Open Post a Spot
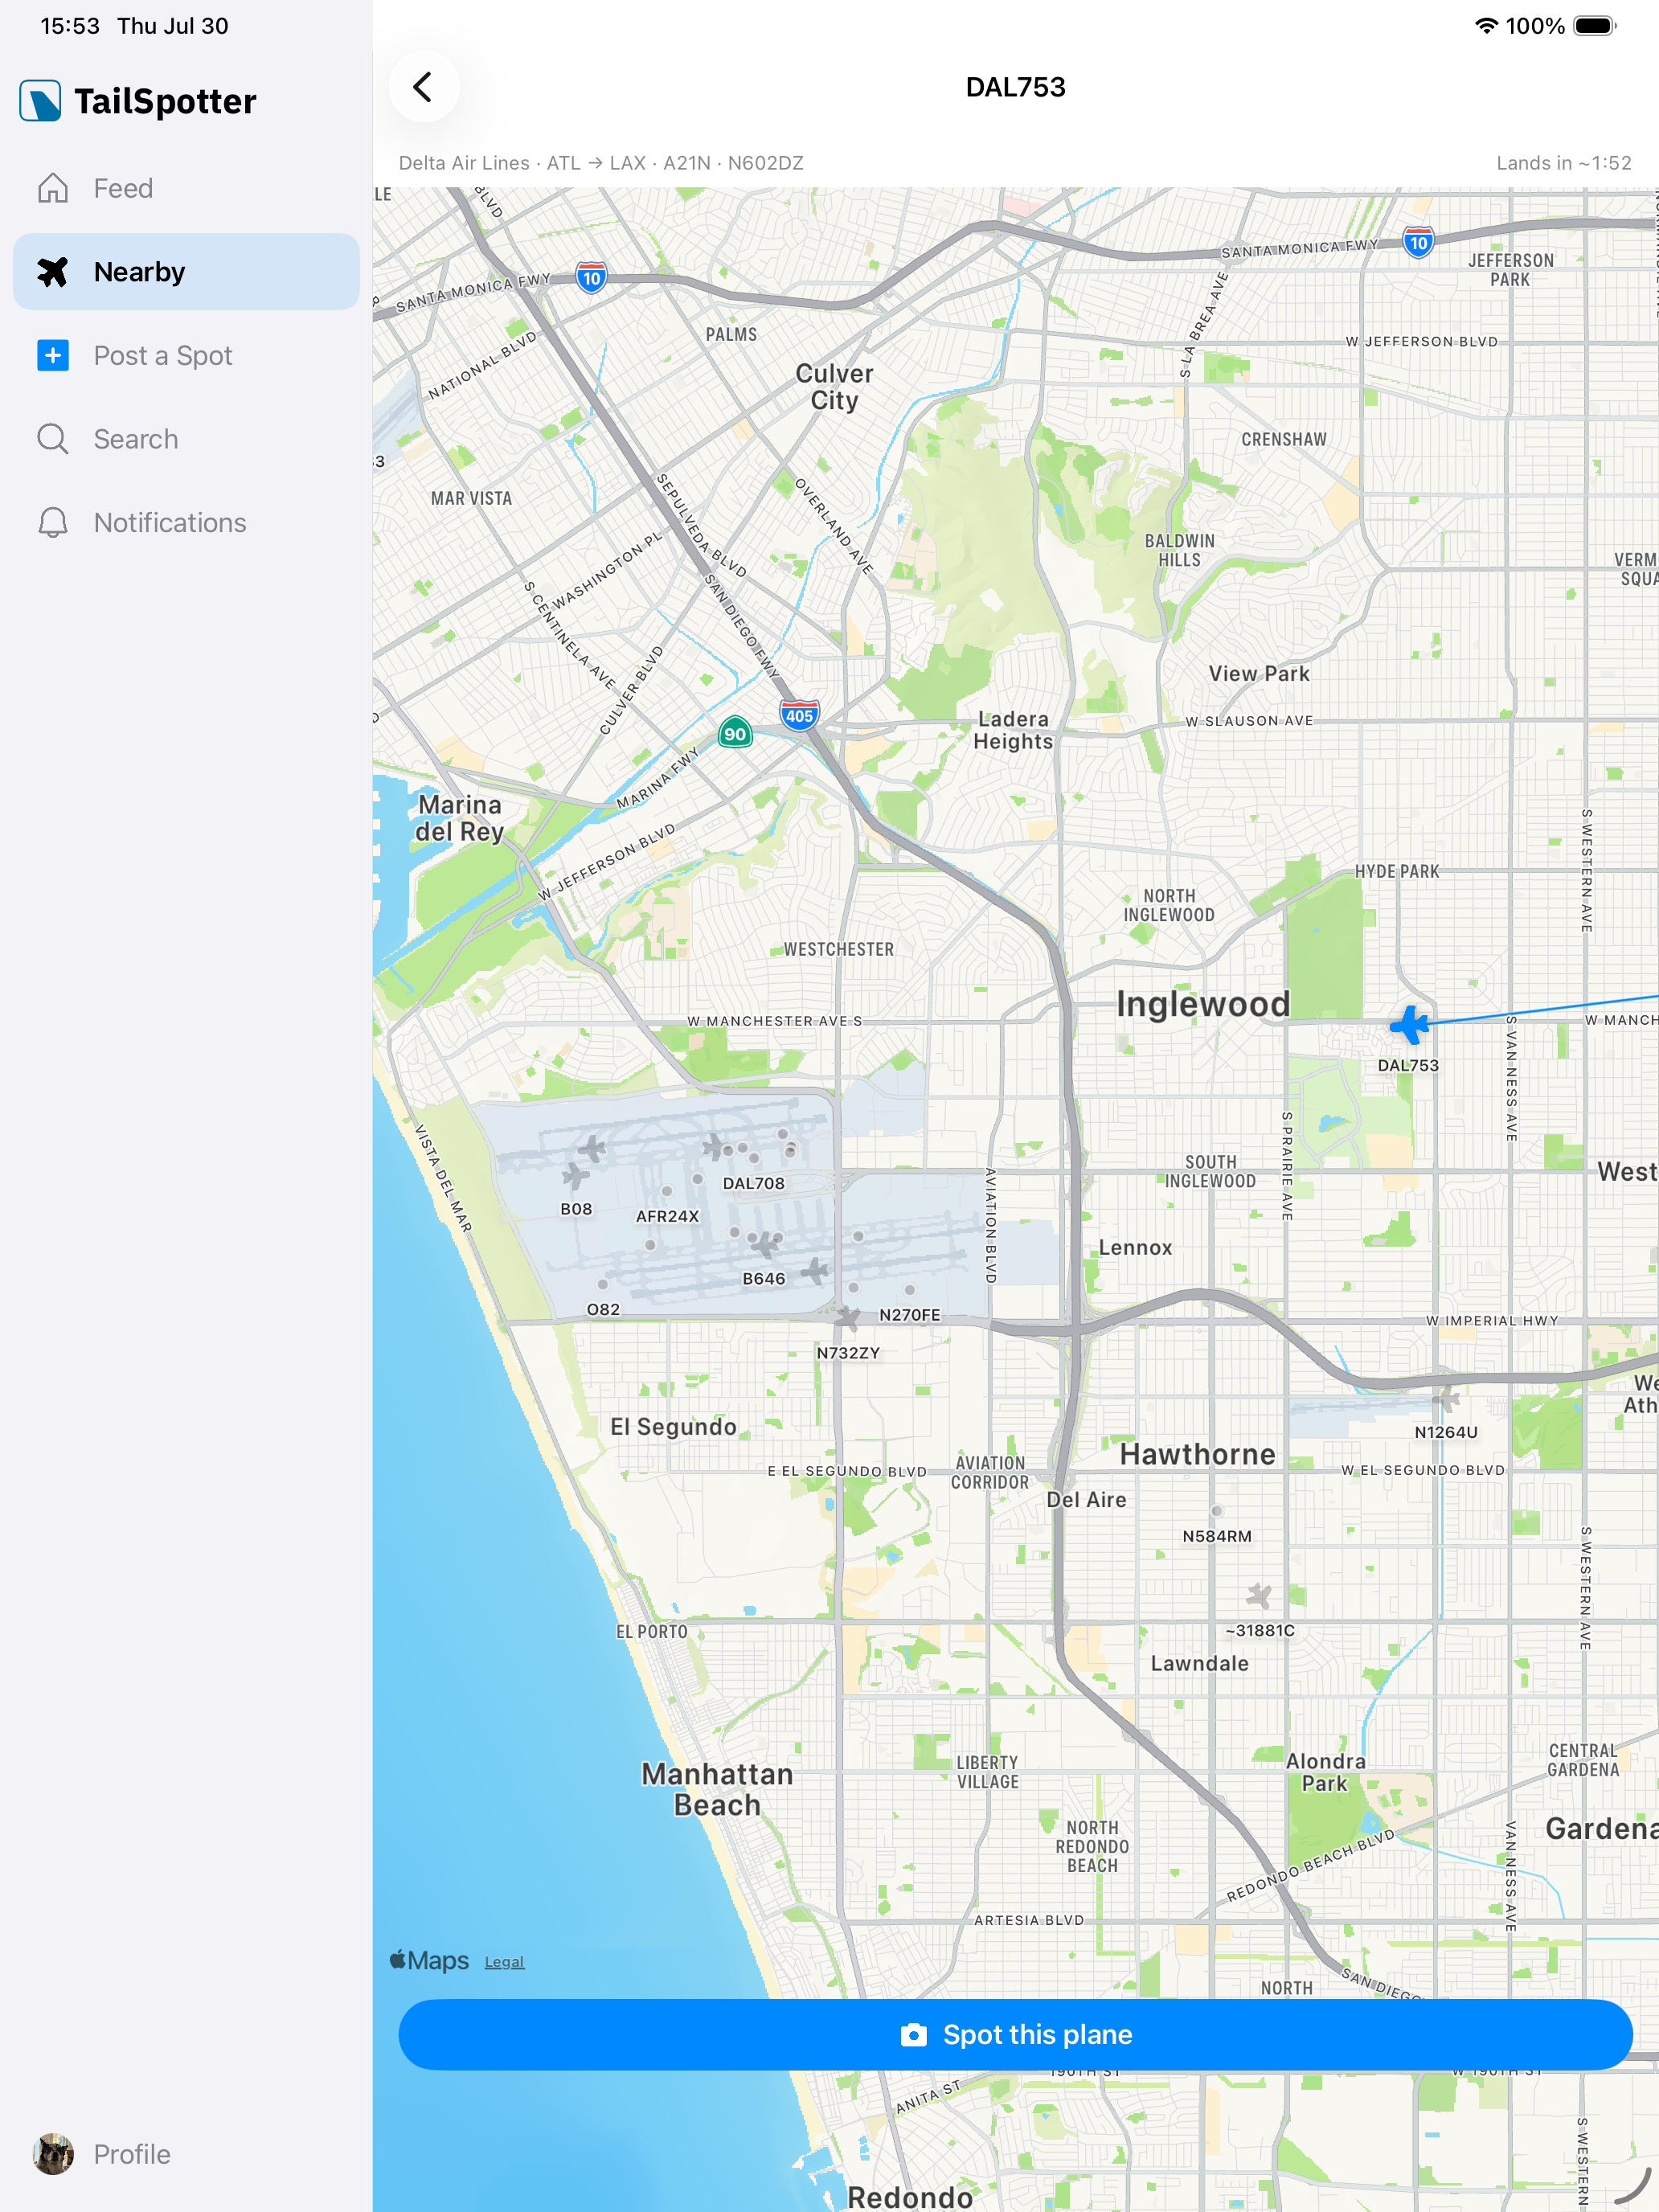 tap(186, 355)
